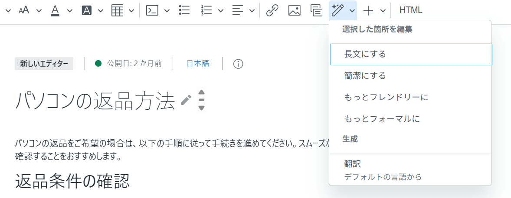Click the info circle icon
Screen dimensions: 511x198
[238, 64]
